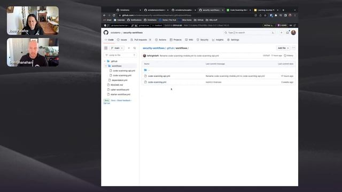
Task: Open a new browser tab with plus
Action: click(x=283, y=10)
